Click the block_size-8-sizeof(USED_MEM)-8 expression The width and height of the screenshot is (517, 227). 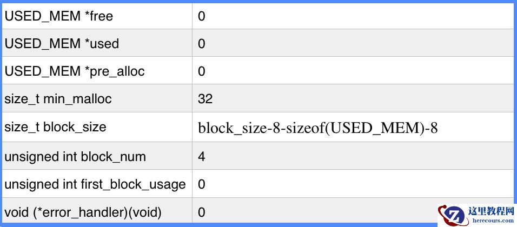pyautogui.click(x=317, y=128)
